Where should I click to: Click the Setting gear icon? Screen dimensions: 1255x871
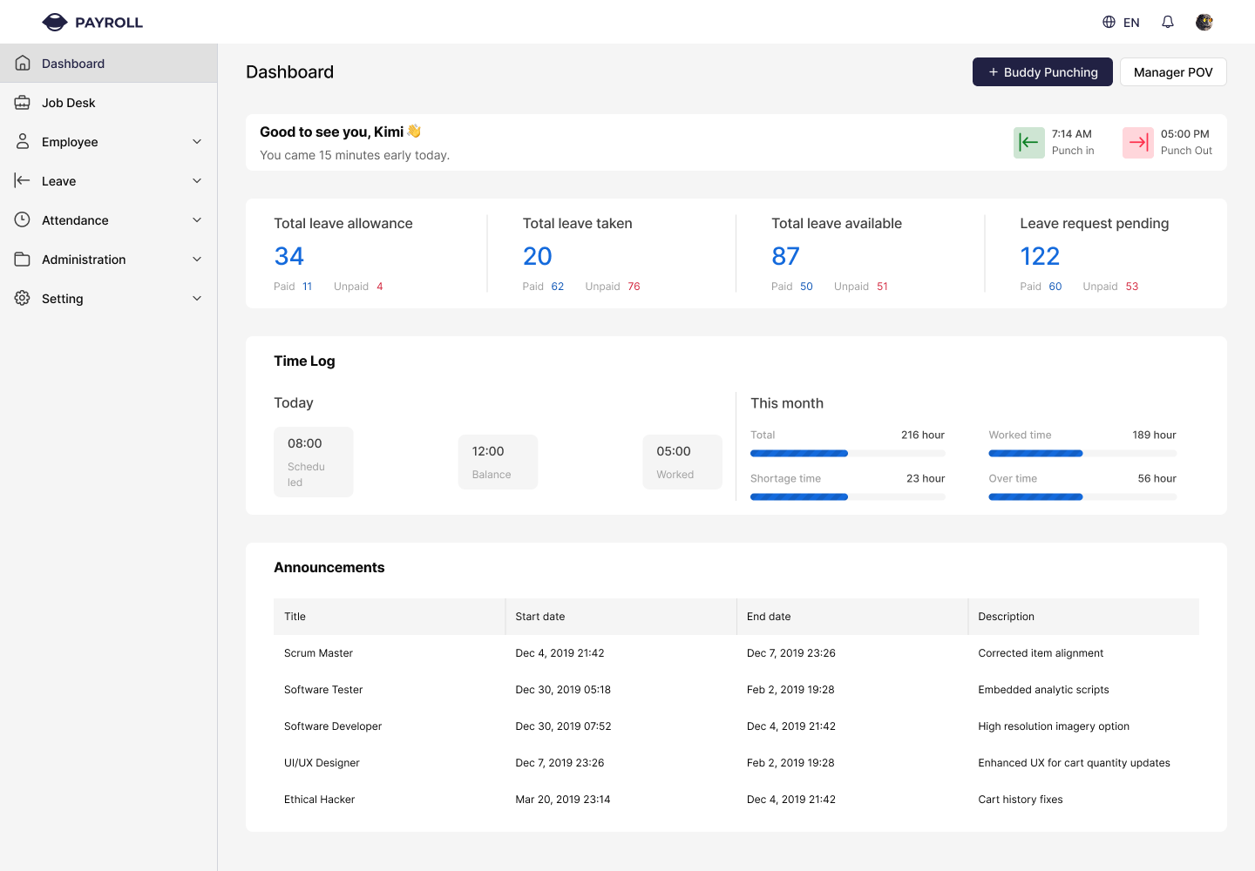click(x=22, y=298)
